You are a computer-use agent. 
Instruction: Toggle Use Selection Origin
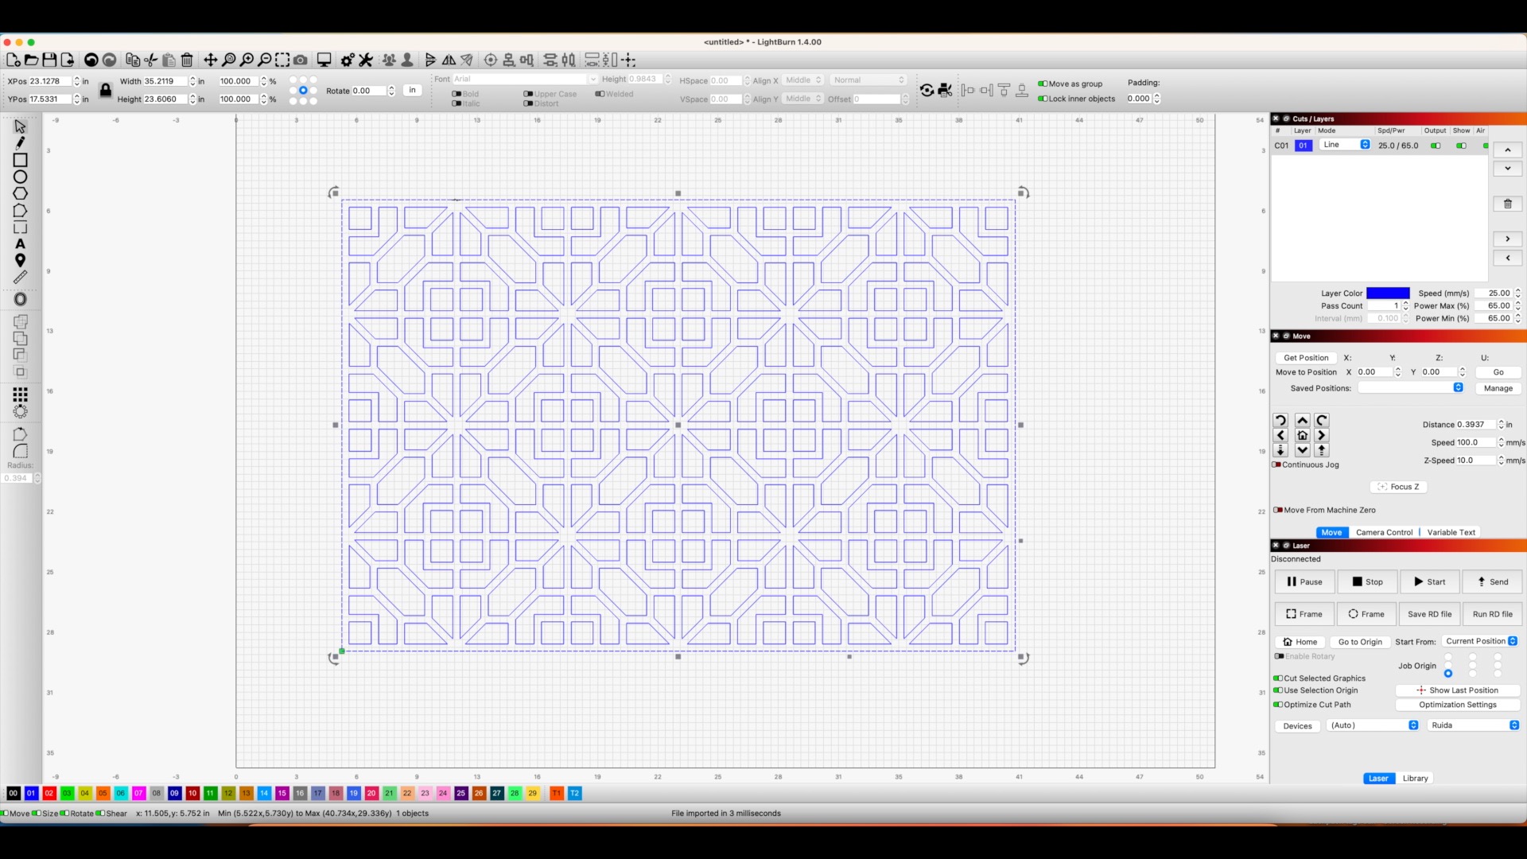[x=1277, y=690]
